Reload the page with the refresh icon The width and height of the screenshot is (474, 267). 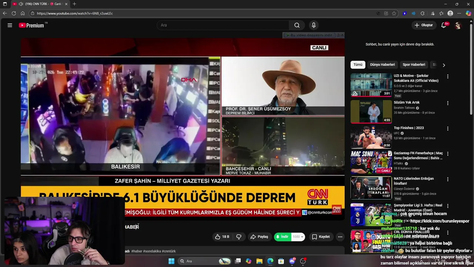(x=14, y=13)
